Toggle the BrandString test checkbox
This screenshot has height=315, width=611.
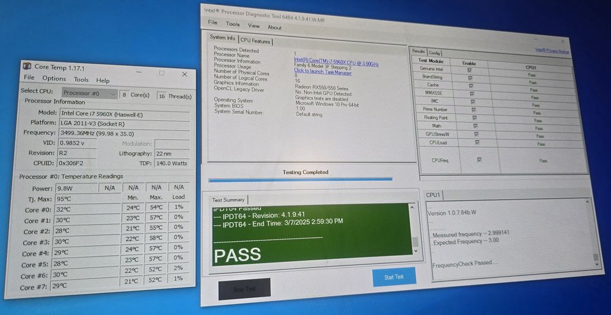coord(470,78)
